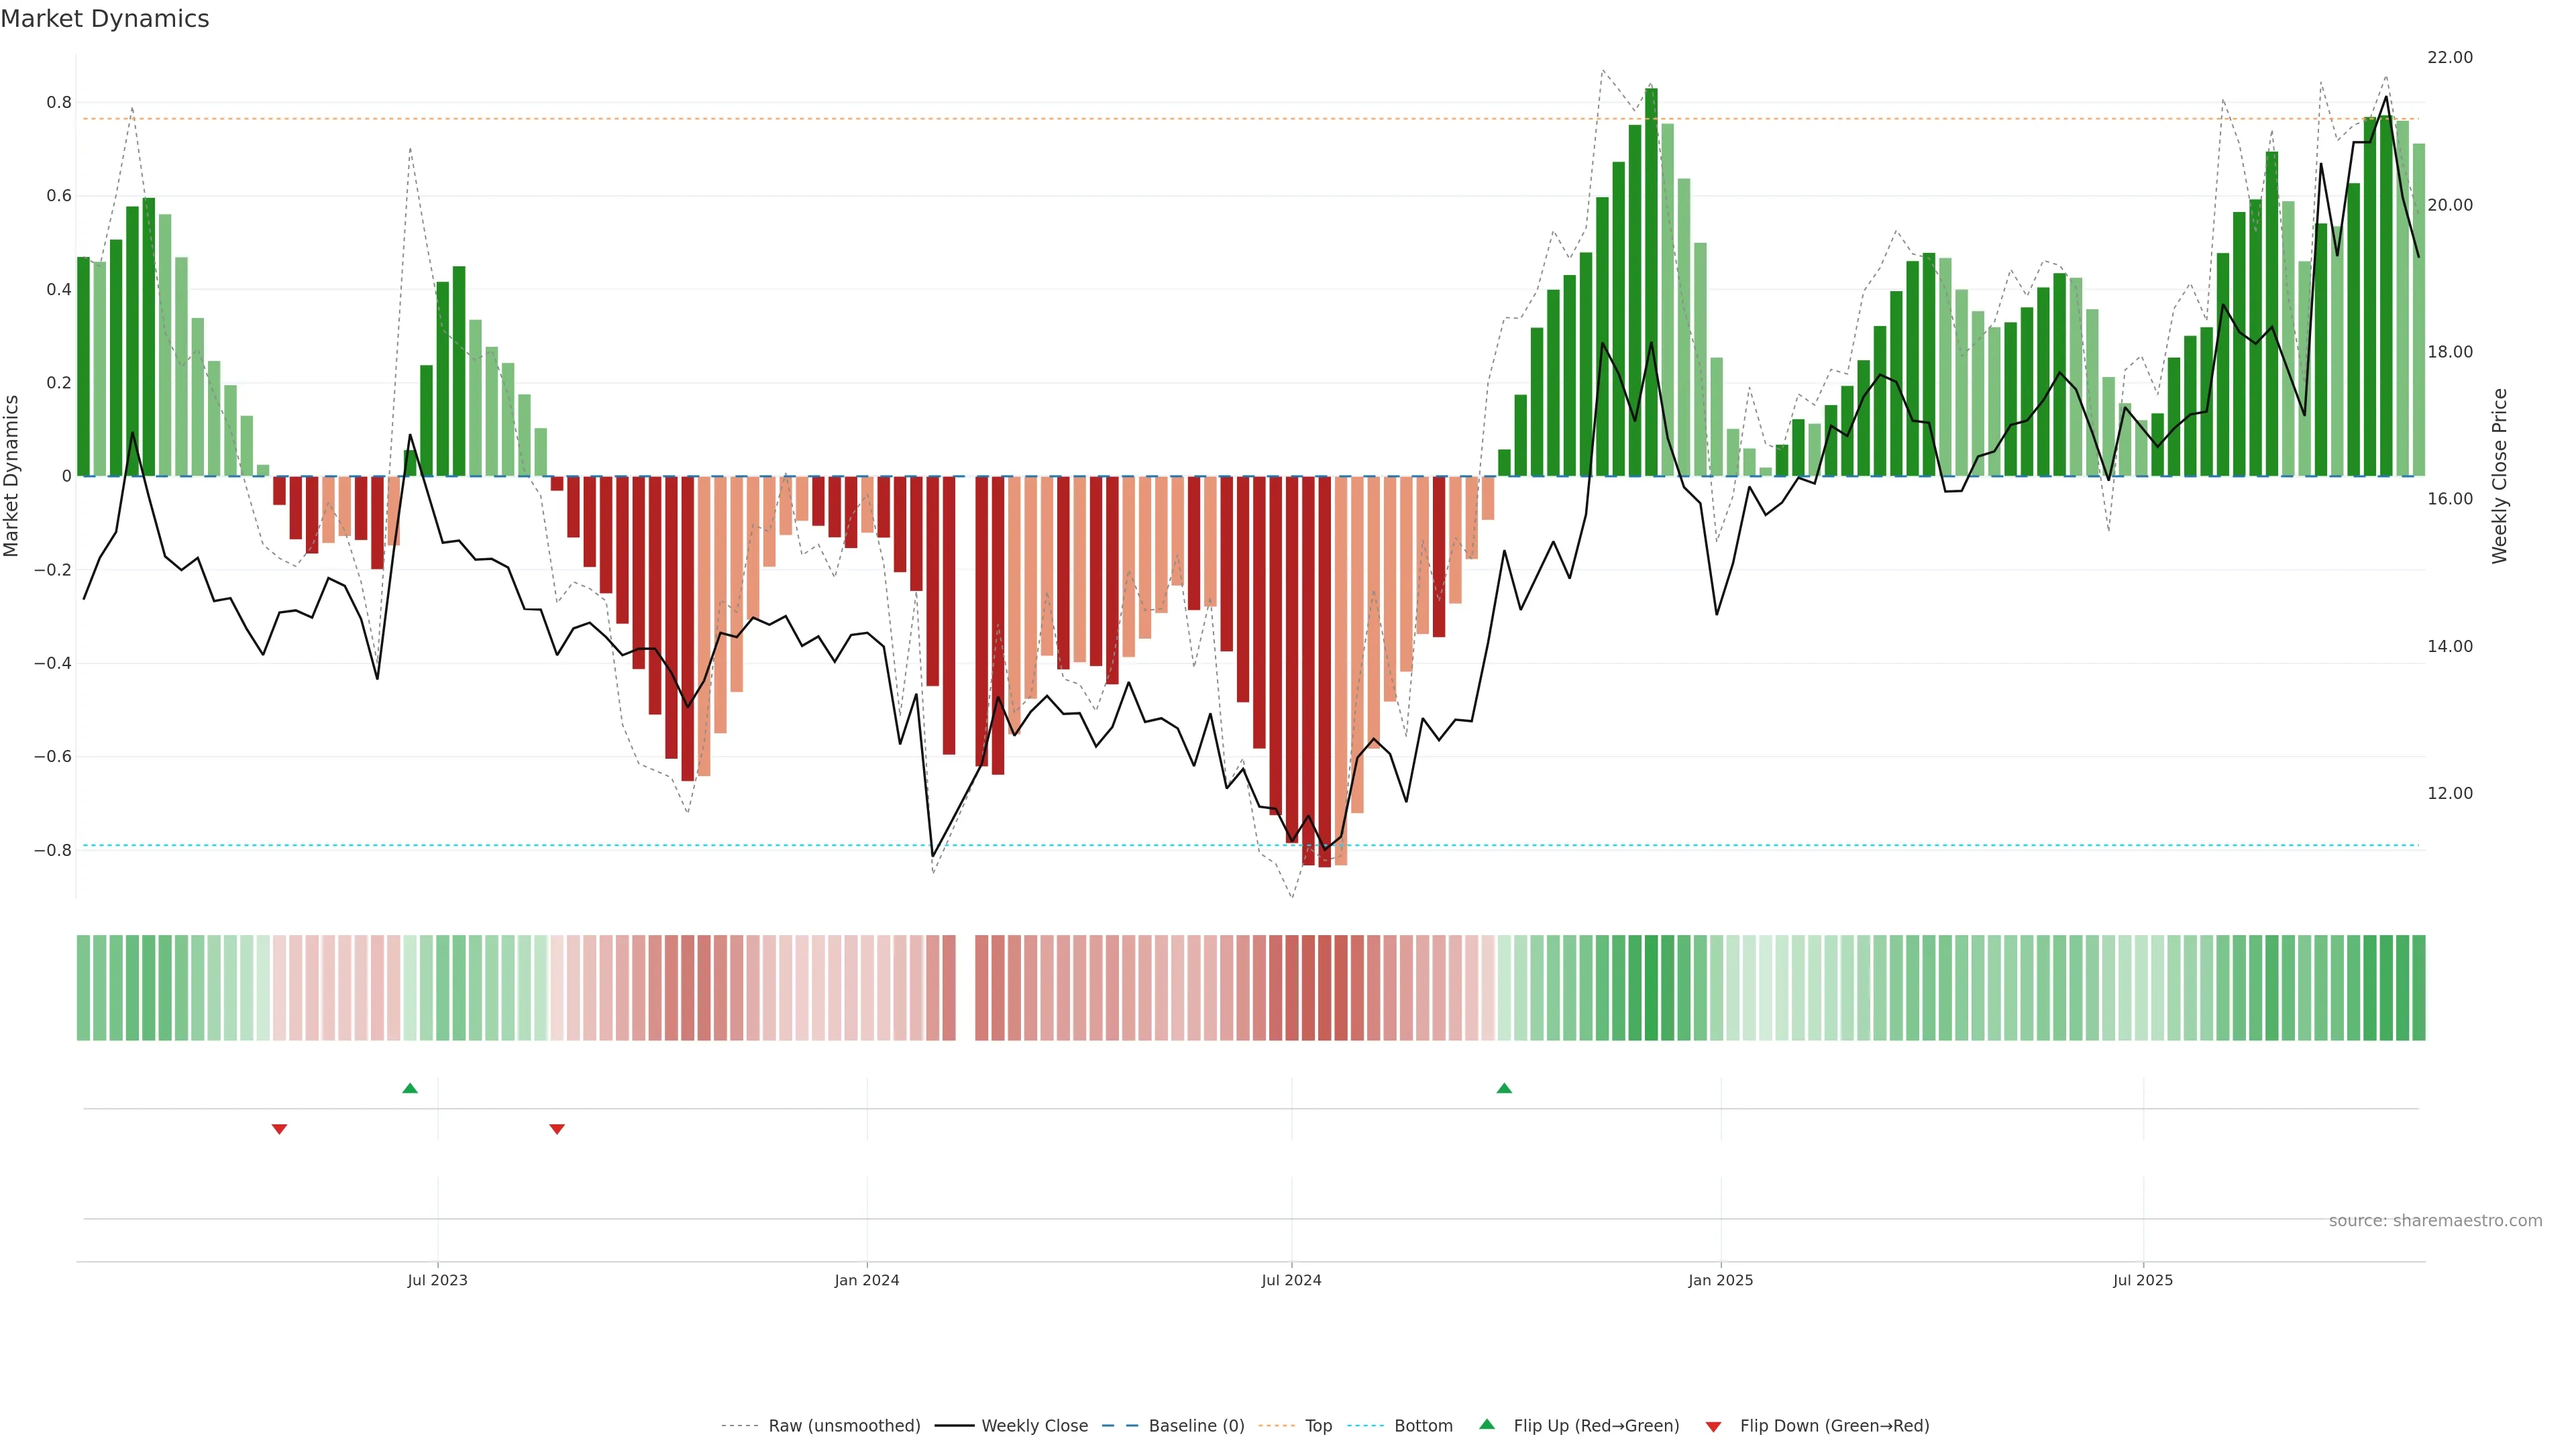The height and width of the screenshot is (1449, 2576).
Task: Click the orange Top threshold dashed line
Action: coord(1000,119)
